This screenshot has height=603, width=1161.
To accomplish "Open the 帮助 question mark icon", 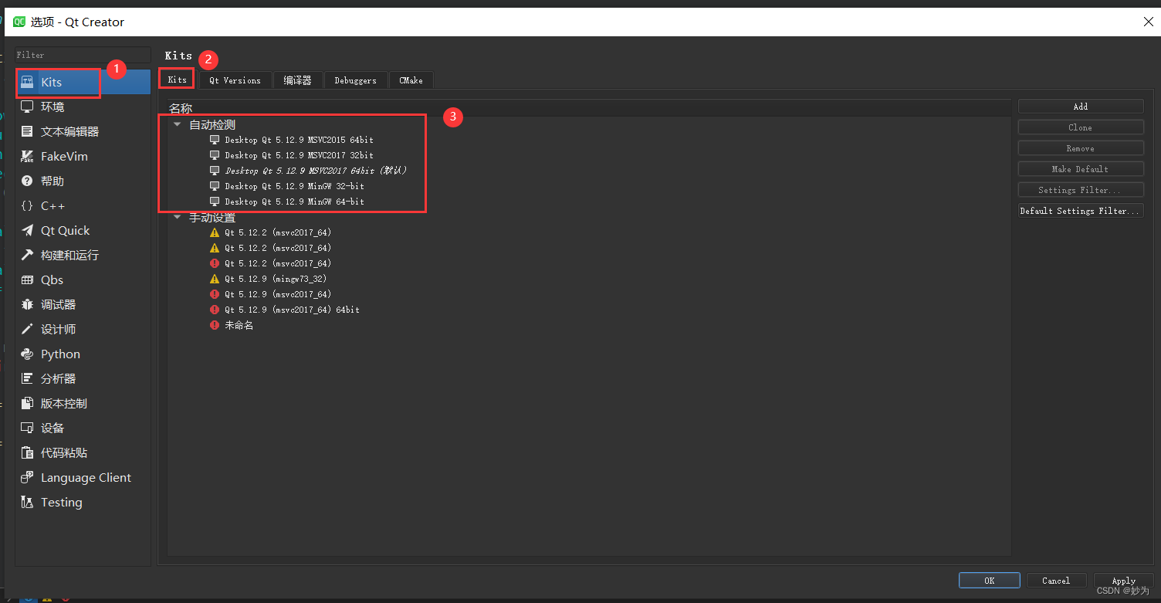I will [x=28, y=181].
